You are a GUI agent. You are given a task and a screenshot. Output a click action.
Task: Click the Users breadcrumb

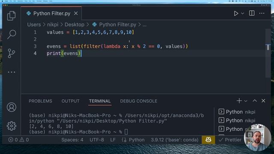coord(34,25)
